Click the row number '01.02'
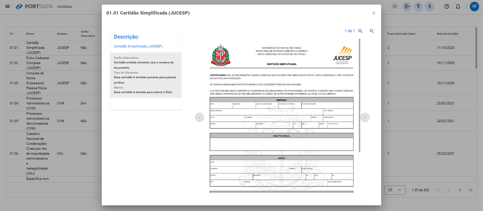Viewport: 484px width, 211px height. pos(14,63)
